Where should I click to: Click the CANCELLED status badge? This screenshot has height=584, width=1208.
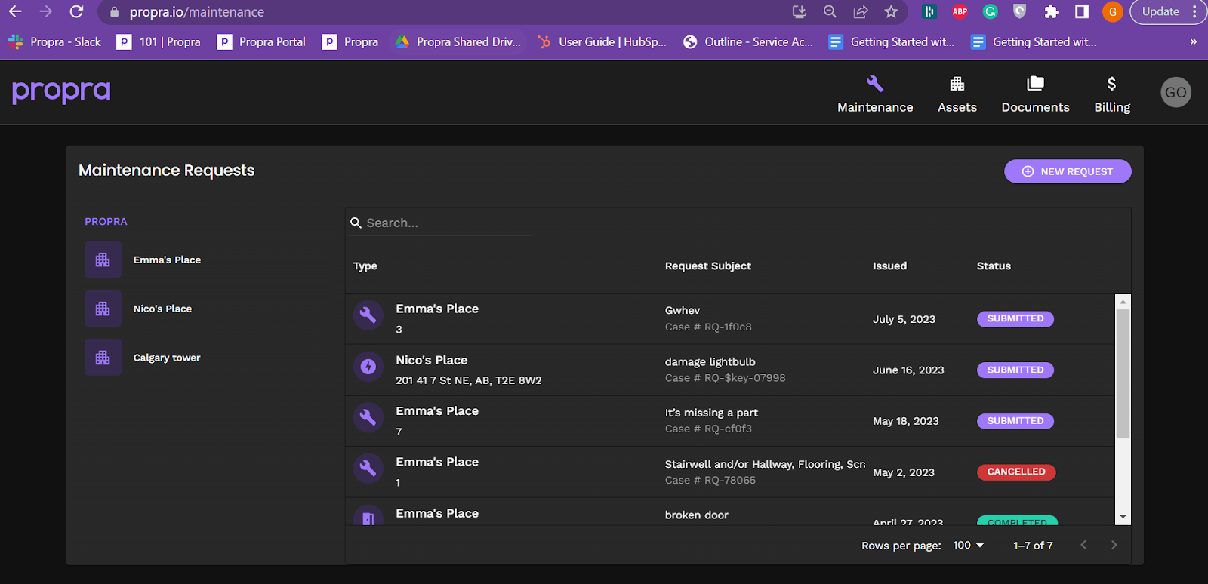coord(1016,472)
